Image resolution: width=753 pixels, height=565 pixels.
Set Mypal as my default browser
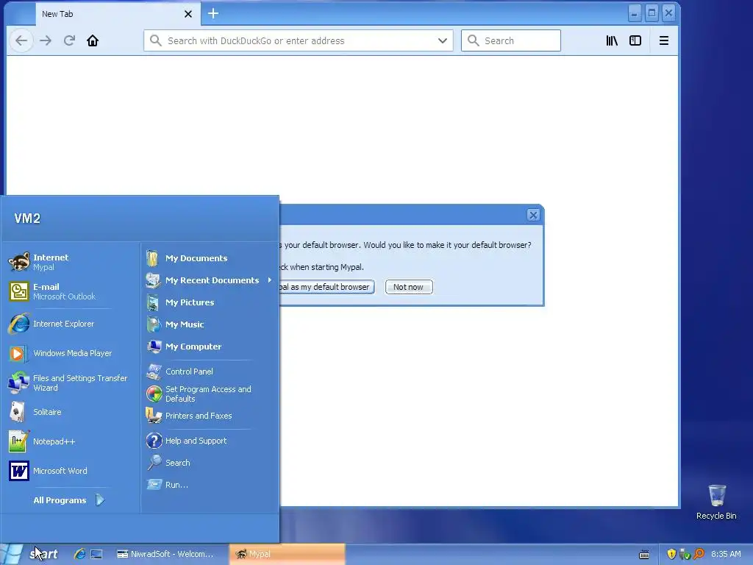[x=327, y=287]
